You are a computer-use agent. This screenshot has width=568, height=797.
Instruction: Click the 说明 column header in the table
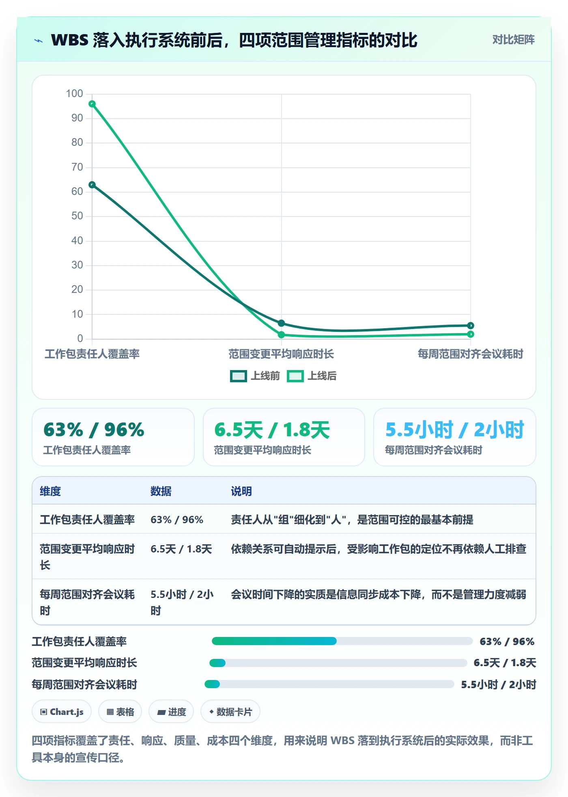point(241,492)
